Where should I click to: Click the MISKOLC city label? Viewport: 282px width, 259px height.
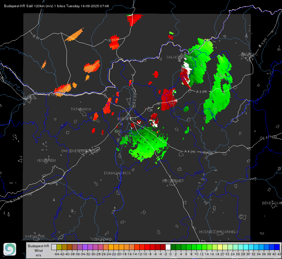pos(250,54)
